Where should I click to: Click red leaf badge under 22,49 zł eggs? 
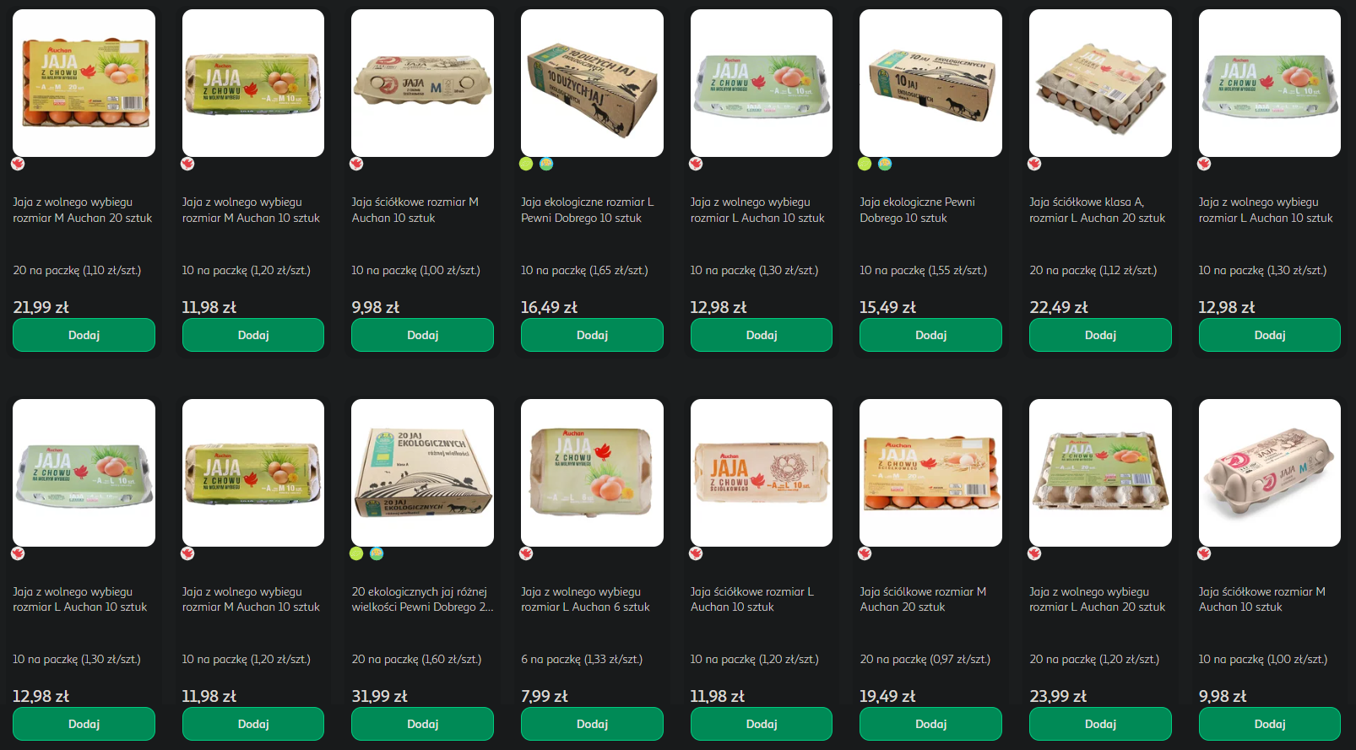tap(1034, 164)
